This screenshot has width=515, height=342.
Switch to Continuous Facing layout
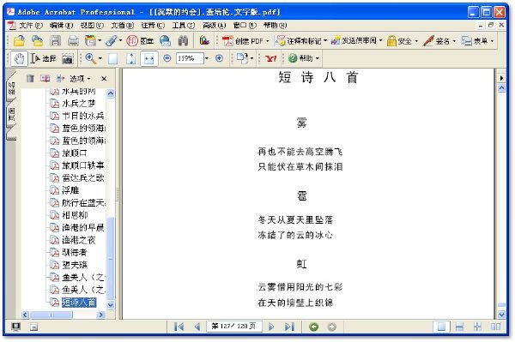(x=477, y=327)
